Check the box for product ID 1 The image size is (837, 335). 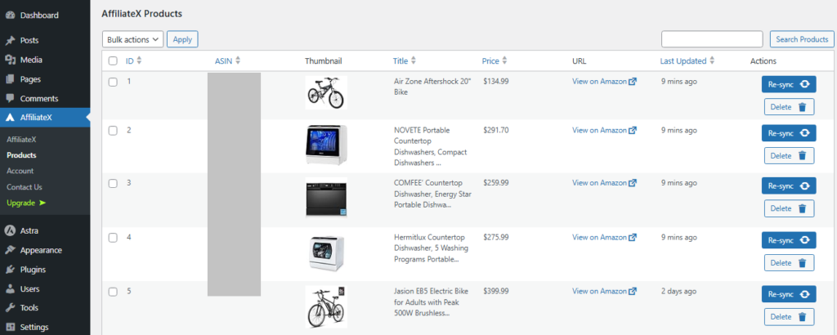click(113, 82)
